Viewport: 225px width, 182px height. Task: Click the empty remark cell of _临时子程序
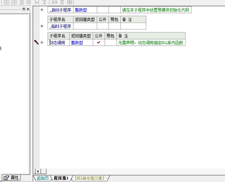[x=133, y=26]
